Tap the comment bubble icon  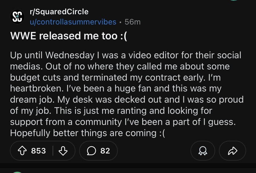[x=92, y=151]
